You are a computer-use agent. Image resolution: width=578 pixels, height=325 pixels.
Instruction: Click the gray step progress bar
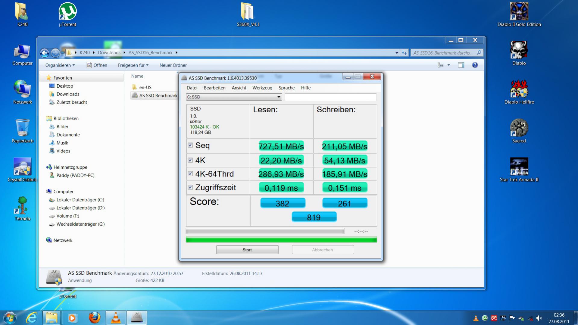click(x=265, y=231)
